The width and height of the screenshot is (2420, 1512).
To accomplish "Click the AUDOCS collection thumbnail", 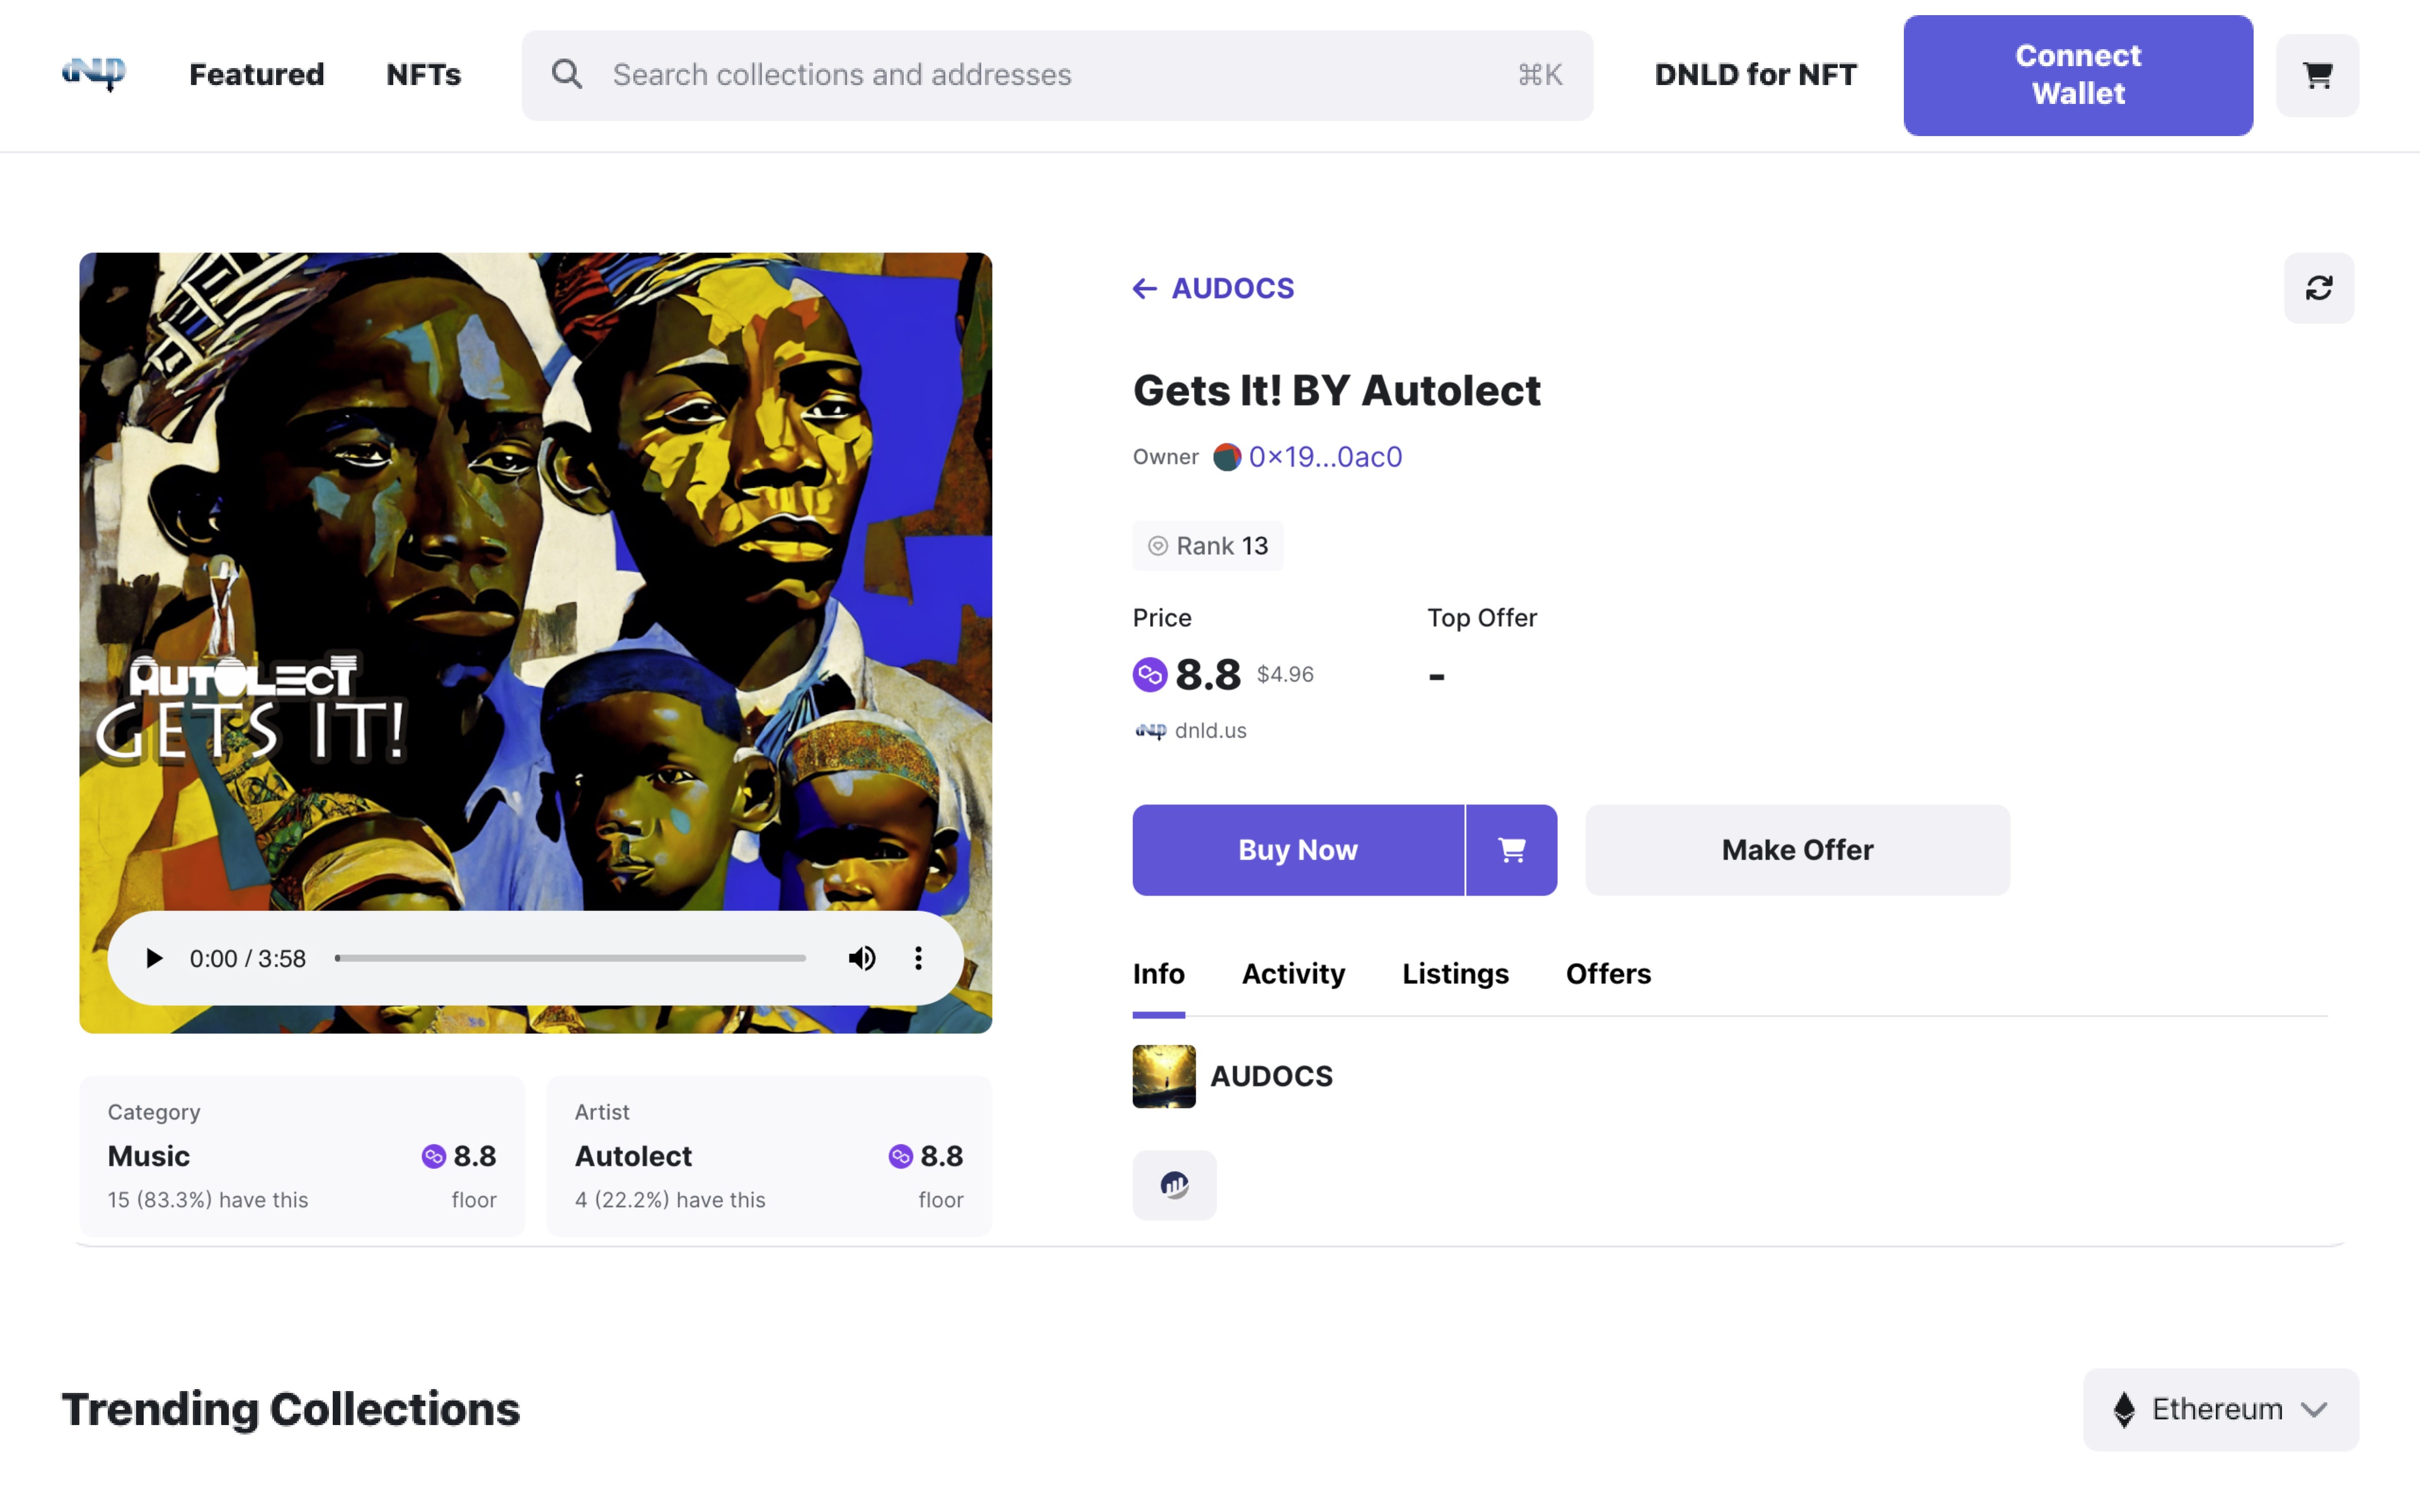I will pos(1164,1076).
